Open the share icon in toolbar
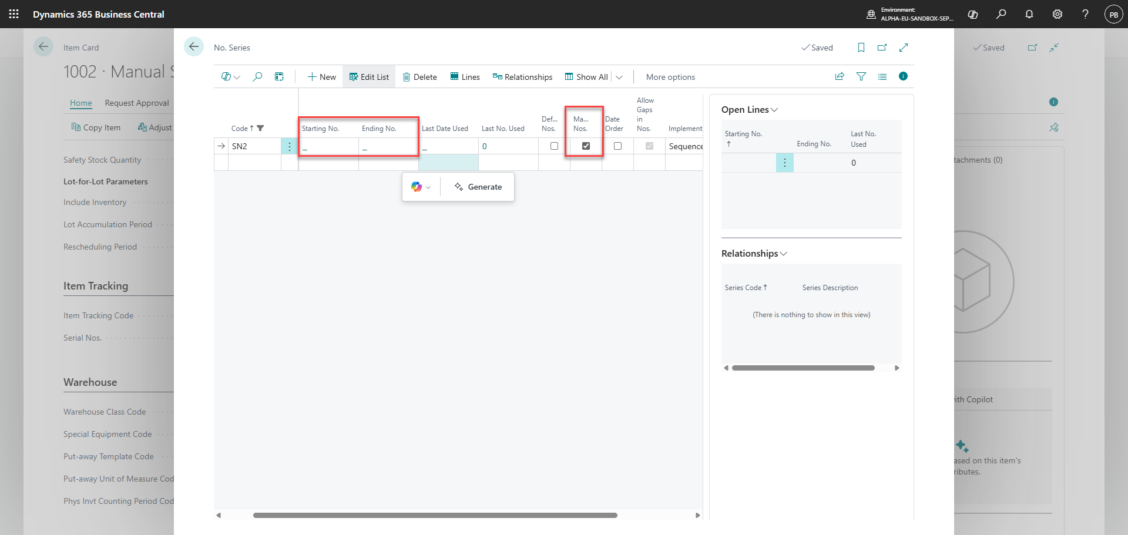 pyautogui.click(x=840, y=76)
